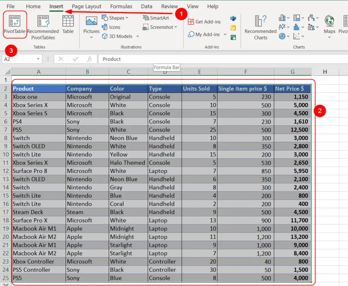Insert a PivotTable from the ribbon
348x286 pixels.
(x=15, y=25)
